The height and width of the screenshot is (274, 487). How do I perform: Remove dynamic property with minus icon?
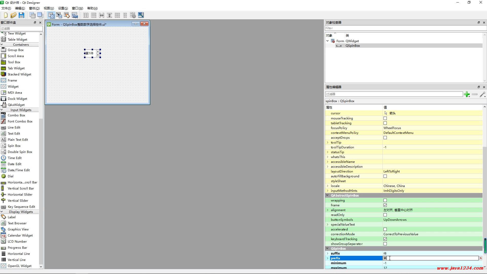coord(475,94)
